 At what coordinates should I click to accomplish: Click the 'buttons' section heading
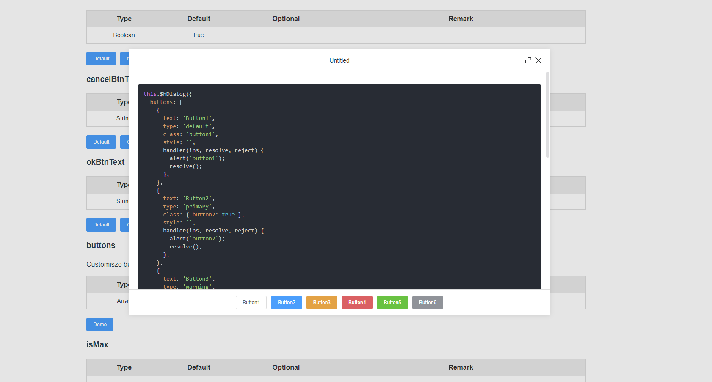click(101, 246)
